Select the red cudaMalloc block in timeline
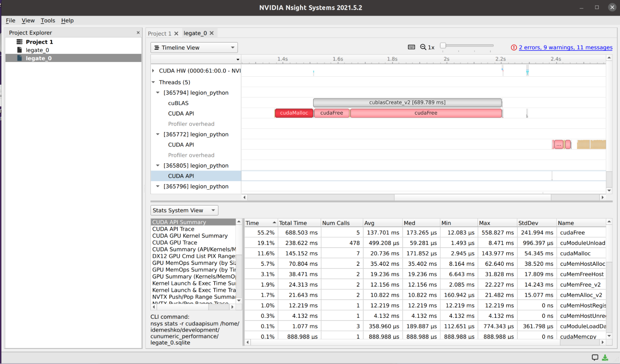This screenshot has height=364, width=620. point(294,113)
